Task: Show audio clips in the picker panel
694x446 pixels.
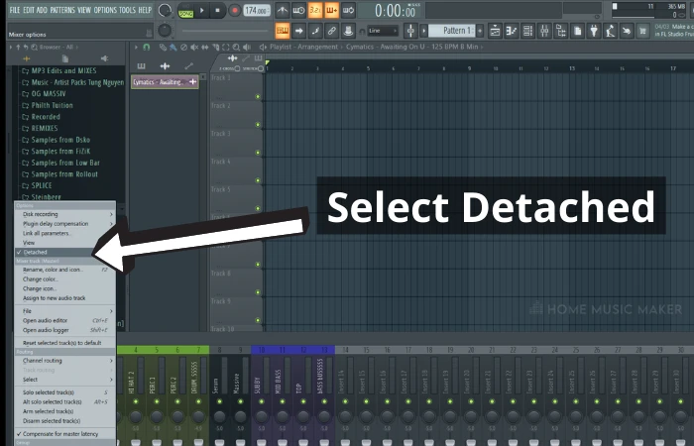Action: coord(165,66)
